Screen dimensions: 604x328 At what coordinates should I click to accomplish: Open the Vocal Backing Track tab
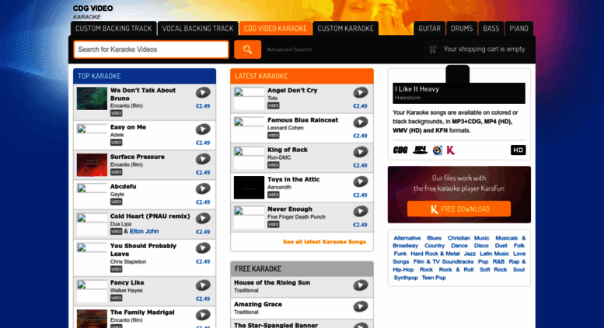pyautogui.click(x=198, y=29)
